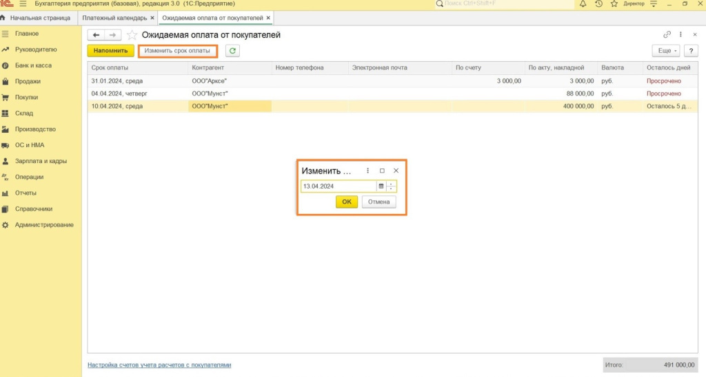The image size is (706, 377).
Task: Click the green refresh list icon
Action: coord(232,51)
